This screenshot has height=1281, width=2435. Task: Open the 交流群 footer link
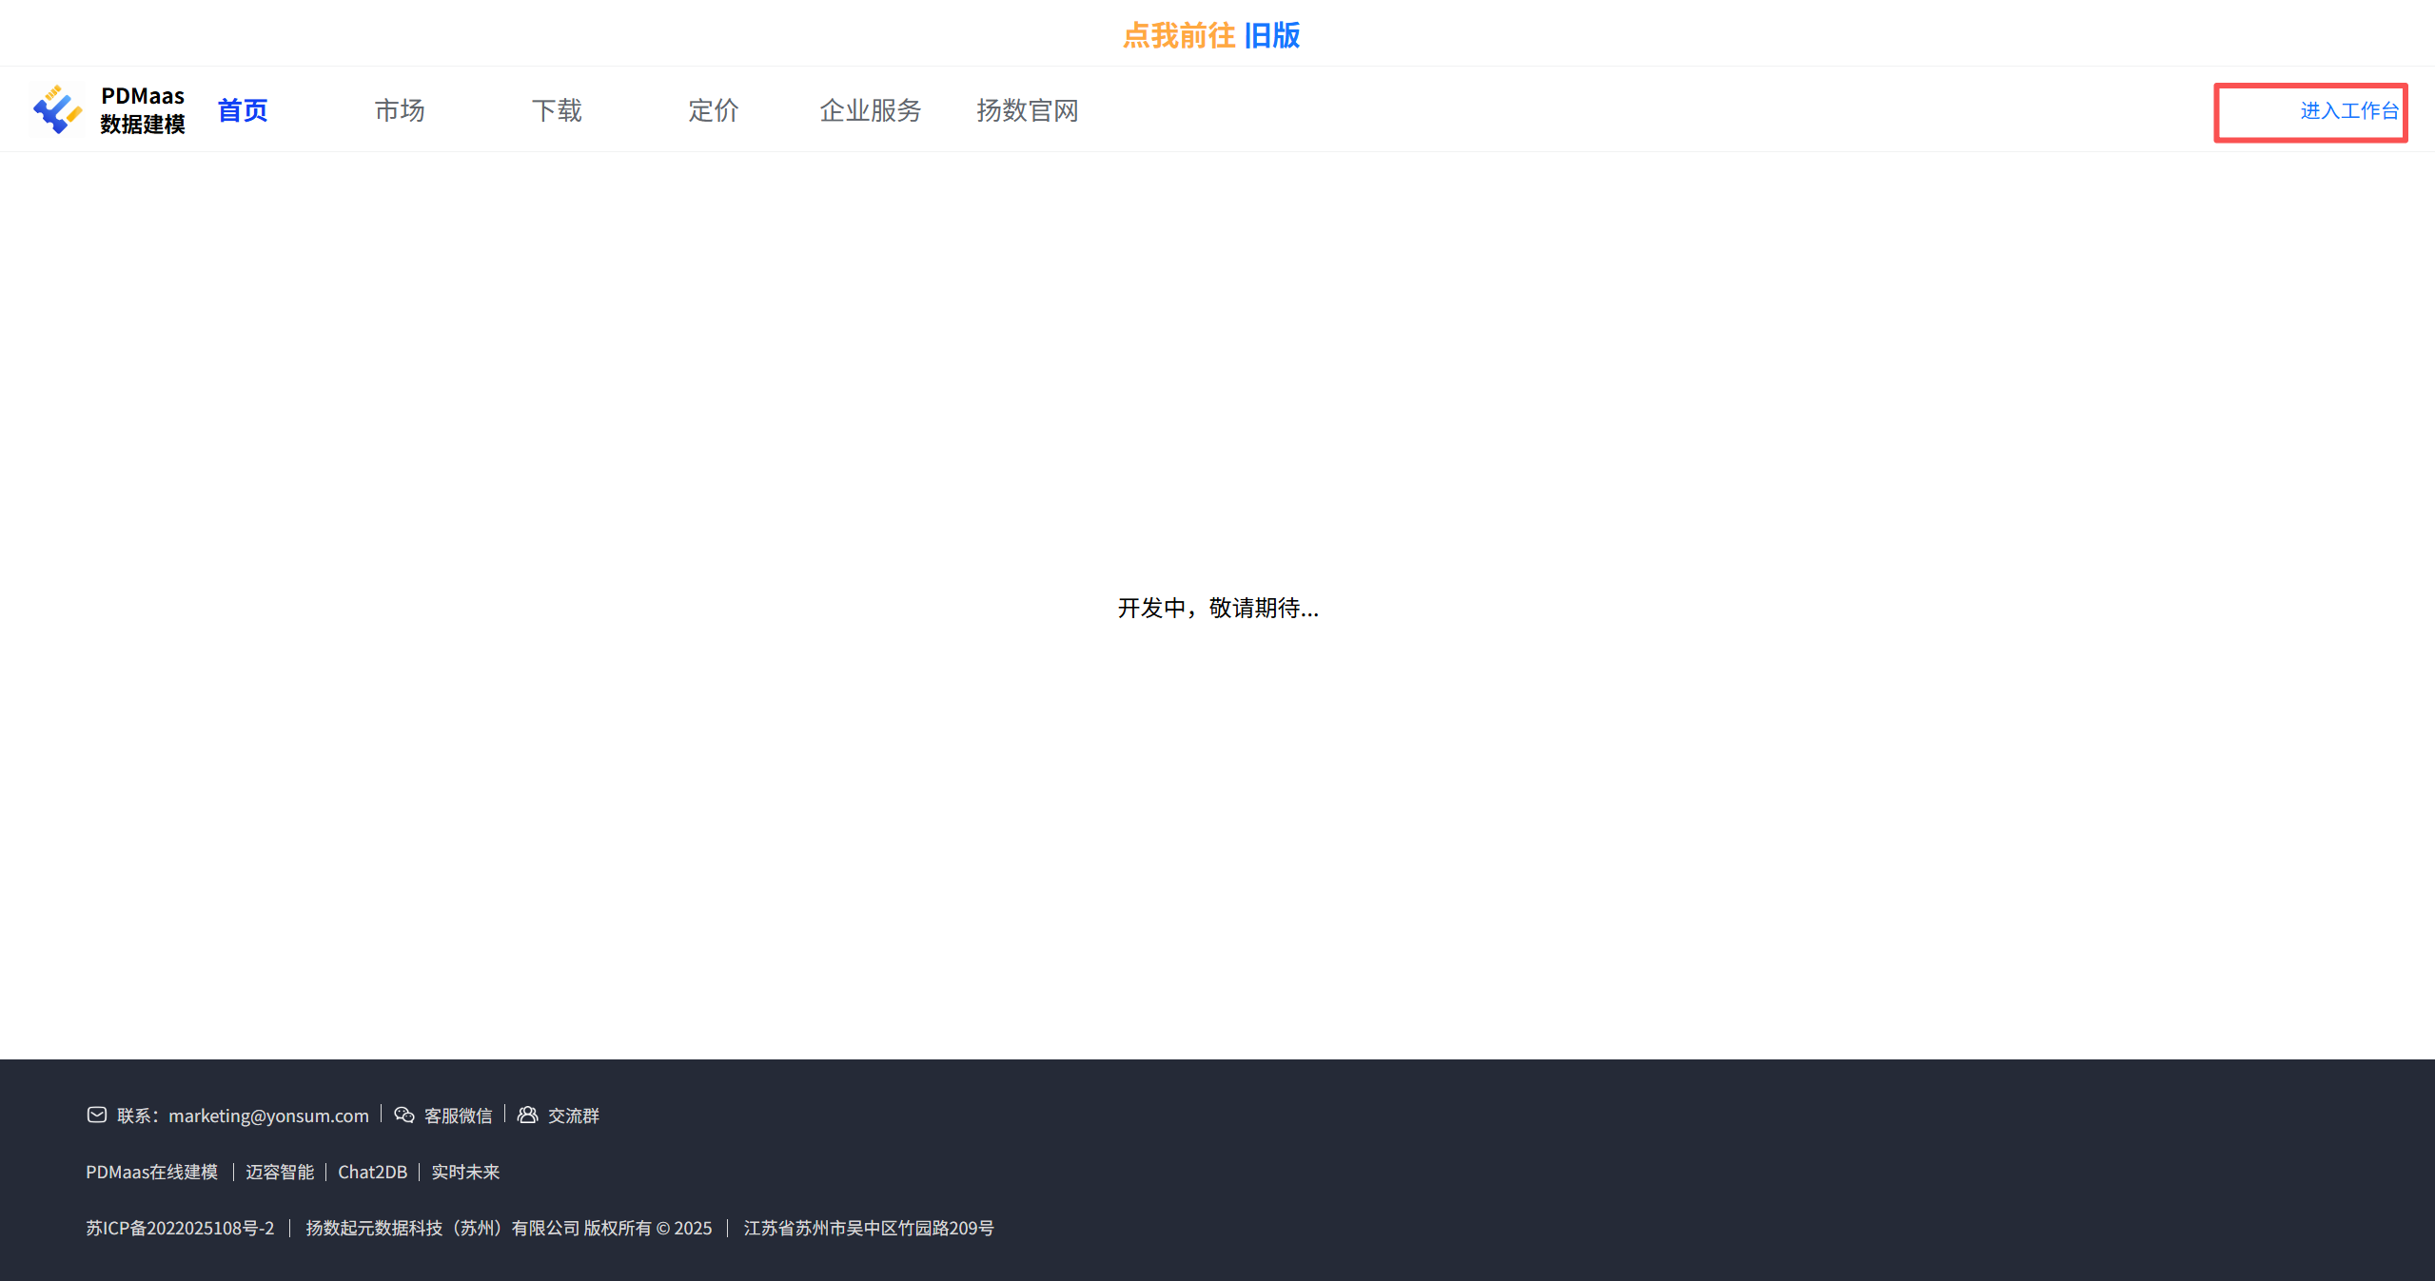574,1116
